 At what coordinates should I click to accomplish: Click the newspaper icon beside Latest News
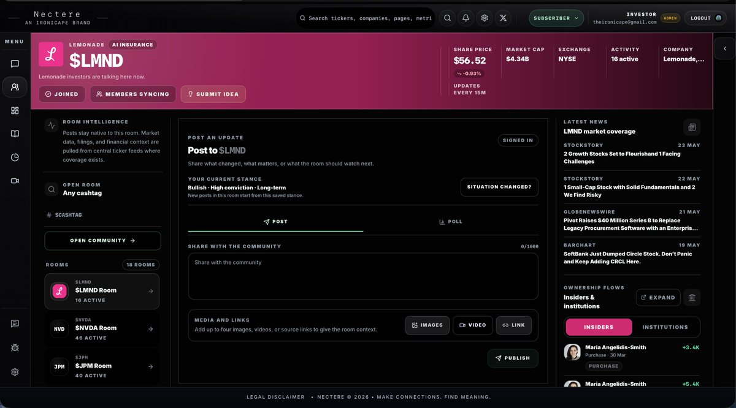click(x=692, y=127)
